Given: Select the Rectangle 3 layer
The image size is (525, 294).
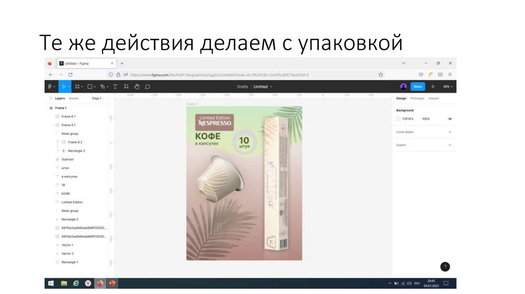Looking at the screenshot, I should pos(76,151).
